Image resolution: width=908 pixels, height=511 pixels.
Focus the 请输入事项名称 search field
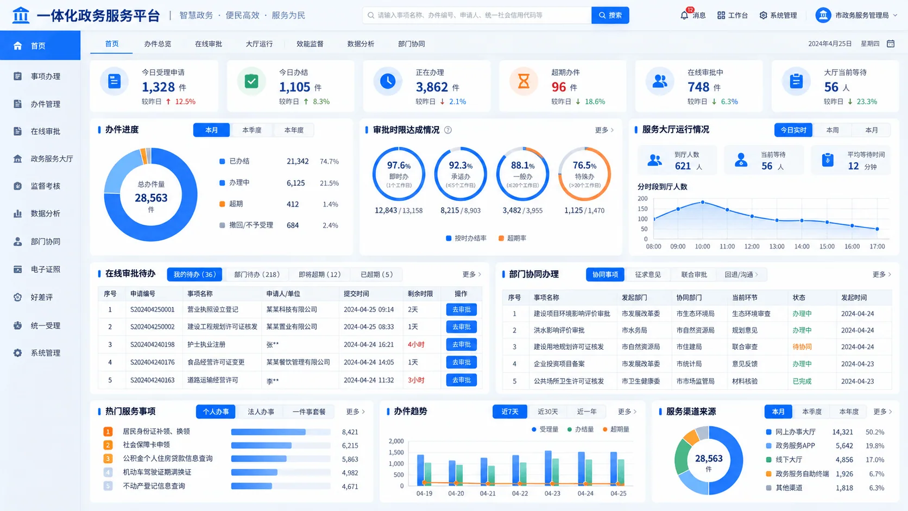pyautogui.click(x=477, y=15)
